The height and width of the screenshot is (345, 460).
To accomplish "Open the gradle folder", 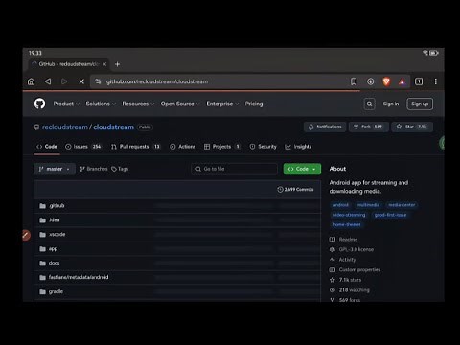I will (x=56, y=291).
